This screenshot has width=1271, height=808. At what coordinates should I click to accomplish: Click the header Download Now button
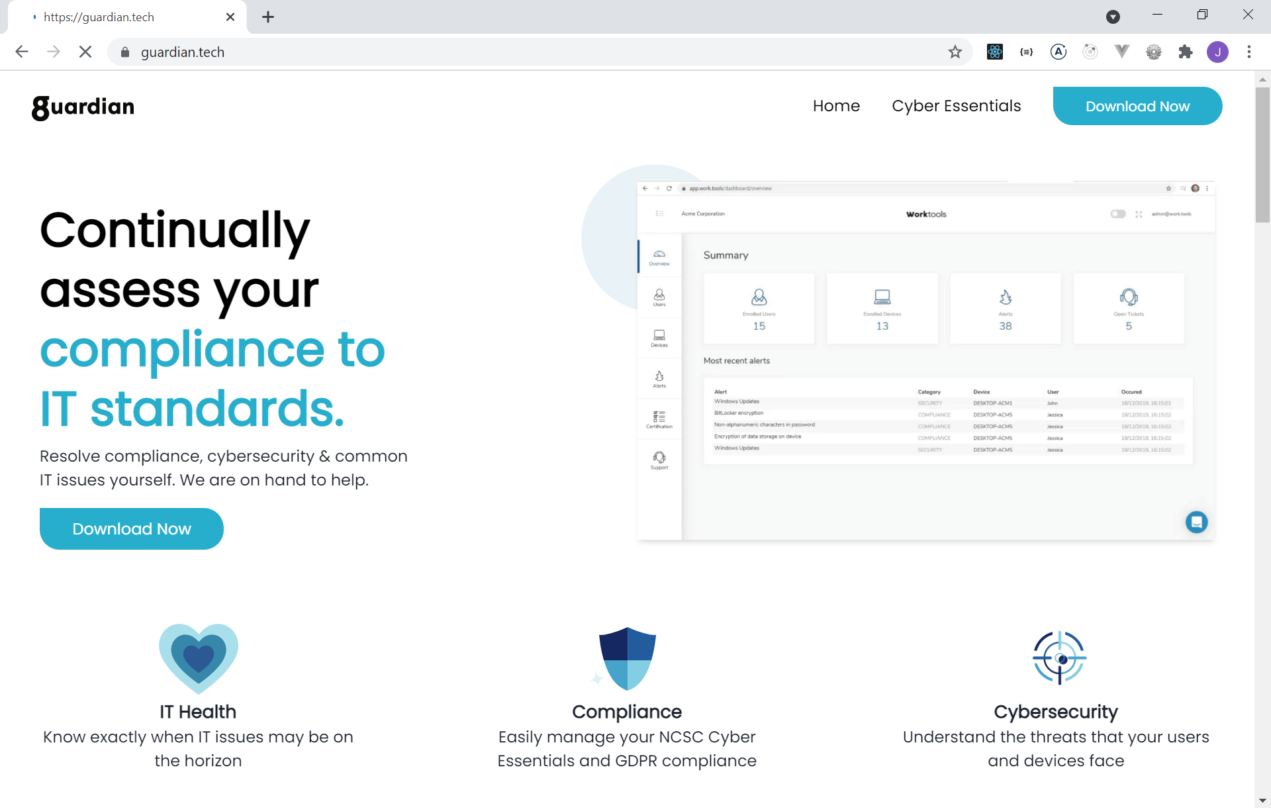pos(1137,106)
